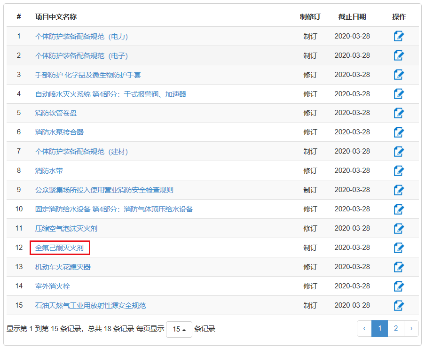Click edit icon for 消防水泵接合器
Screen dimensions: 425x348
(399, 132)
